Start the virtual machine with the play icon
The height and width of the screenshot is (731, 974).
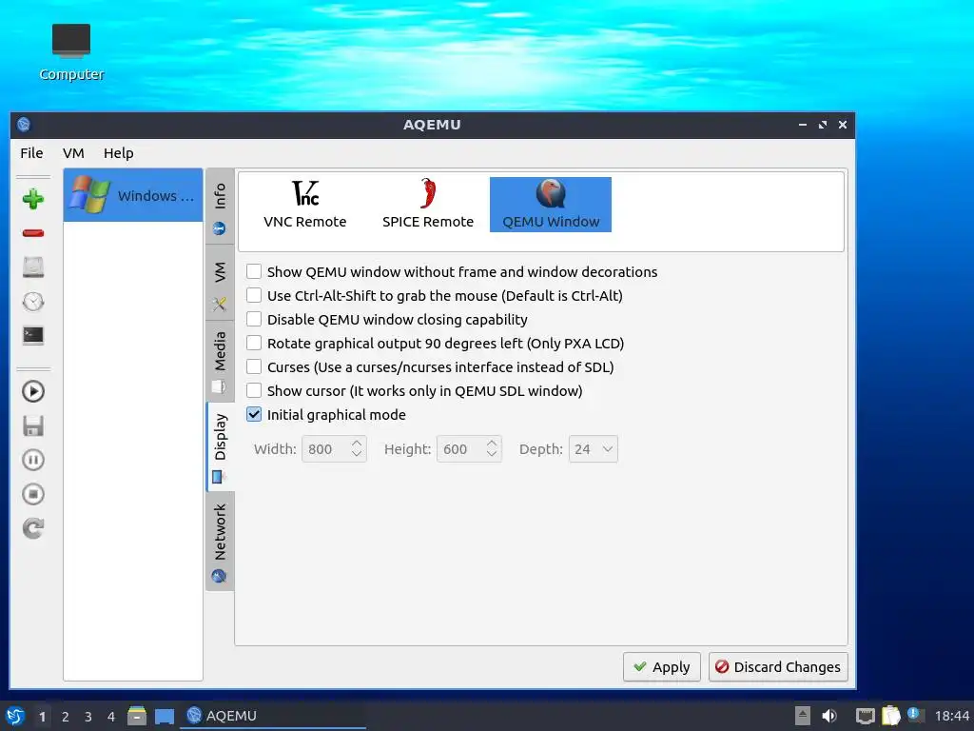click(33, 391)
